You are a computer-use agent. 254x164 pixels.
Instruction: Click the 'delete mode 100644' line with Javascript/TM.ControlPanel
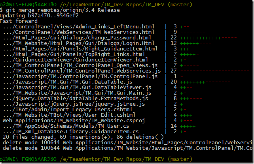coord(127,148)
